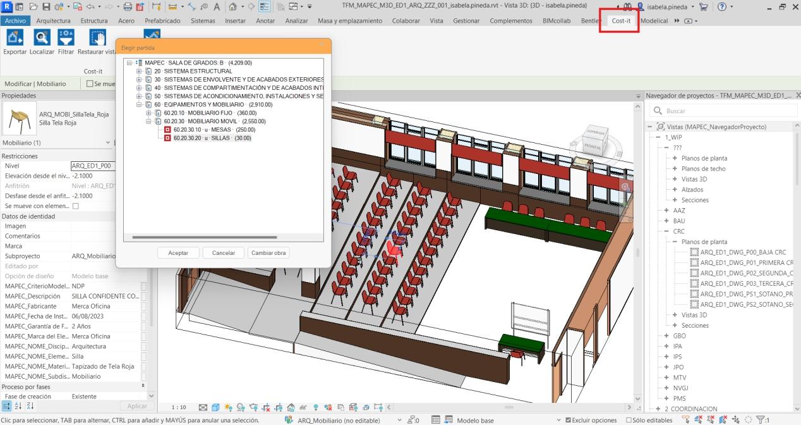Click the Cambiar obra button
The height and width of the screenshot is (425, 801).
268,253
